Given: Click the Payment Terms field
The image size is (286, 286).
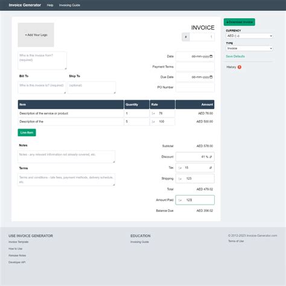Looking at the screenshot, I should pos(195,66).
